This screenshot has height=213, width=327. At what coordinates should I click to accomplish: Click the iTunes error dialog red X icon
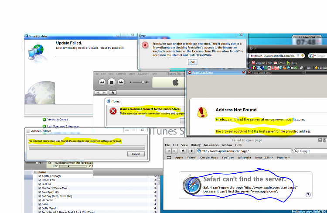pyautogui.click(x=113, y=111)
